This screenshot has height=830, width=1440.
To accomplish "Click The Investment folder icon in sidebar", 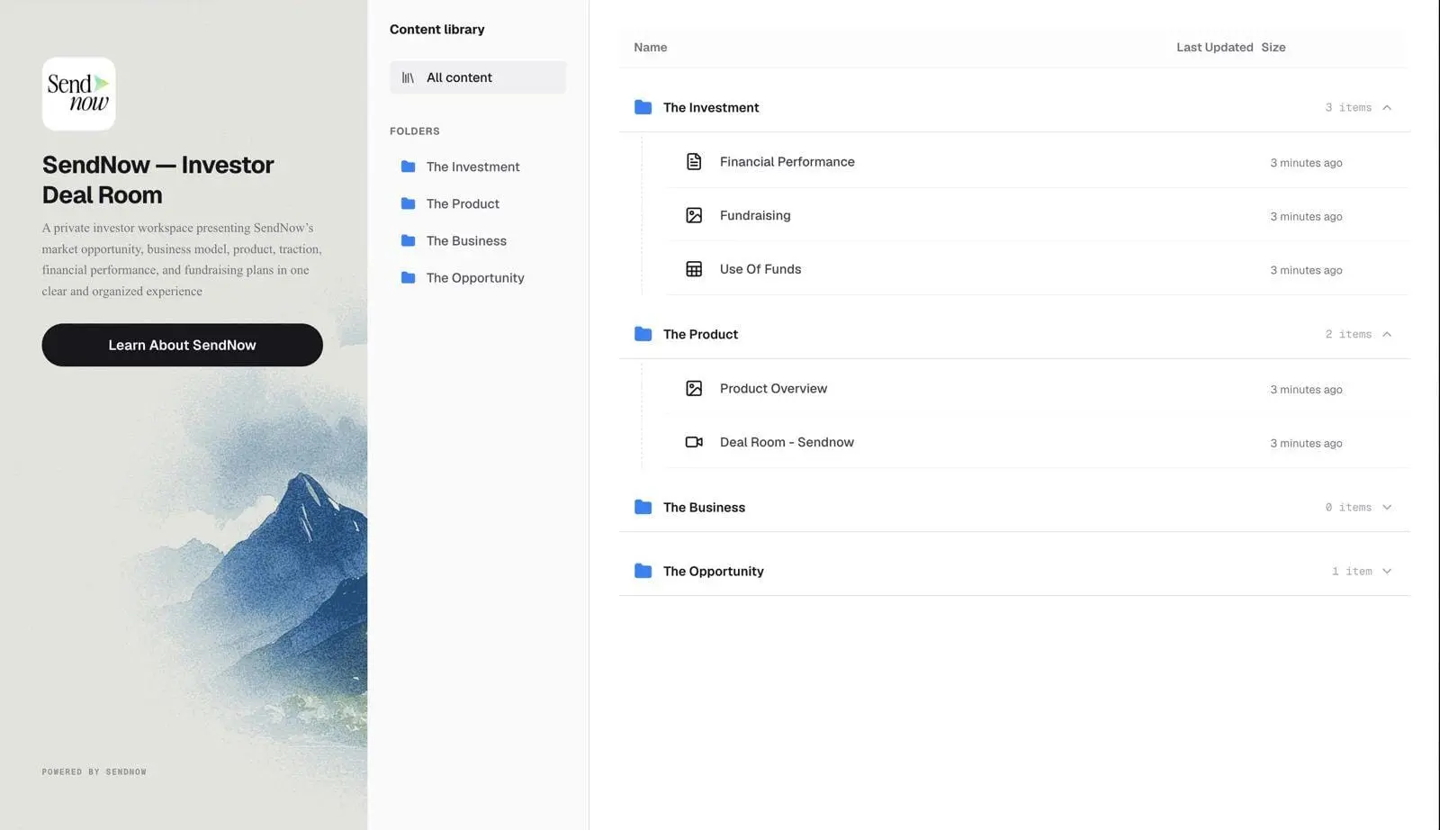I will 408,167.
